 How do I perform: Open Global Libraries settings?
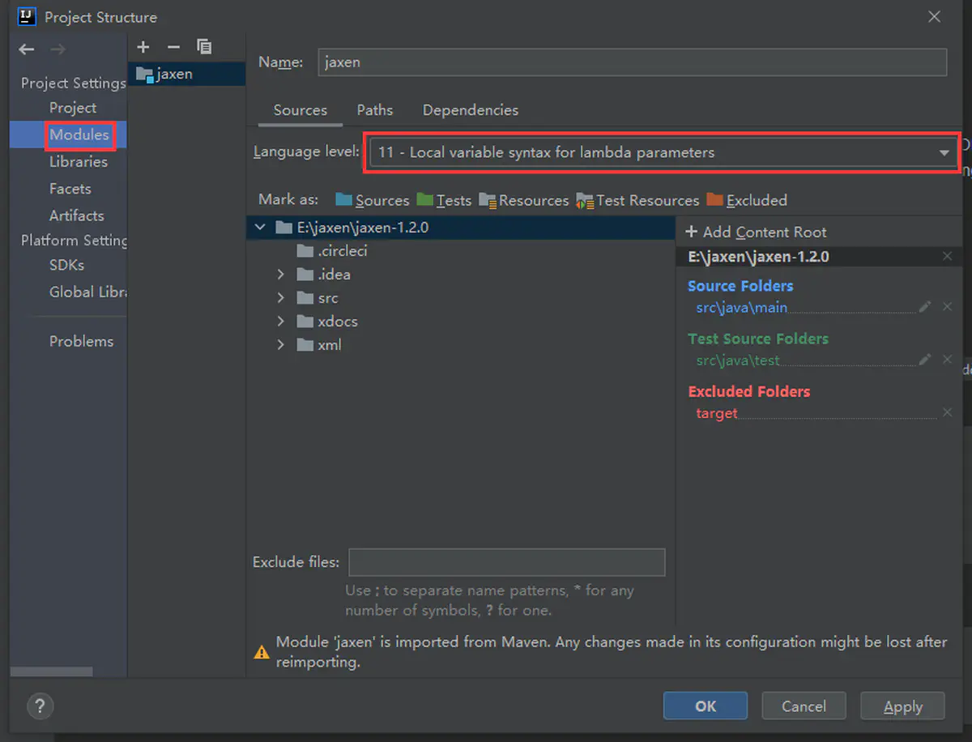tap(88, 292)
